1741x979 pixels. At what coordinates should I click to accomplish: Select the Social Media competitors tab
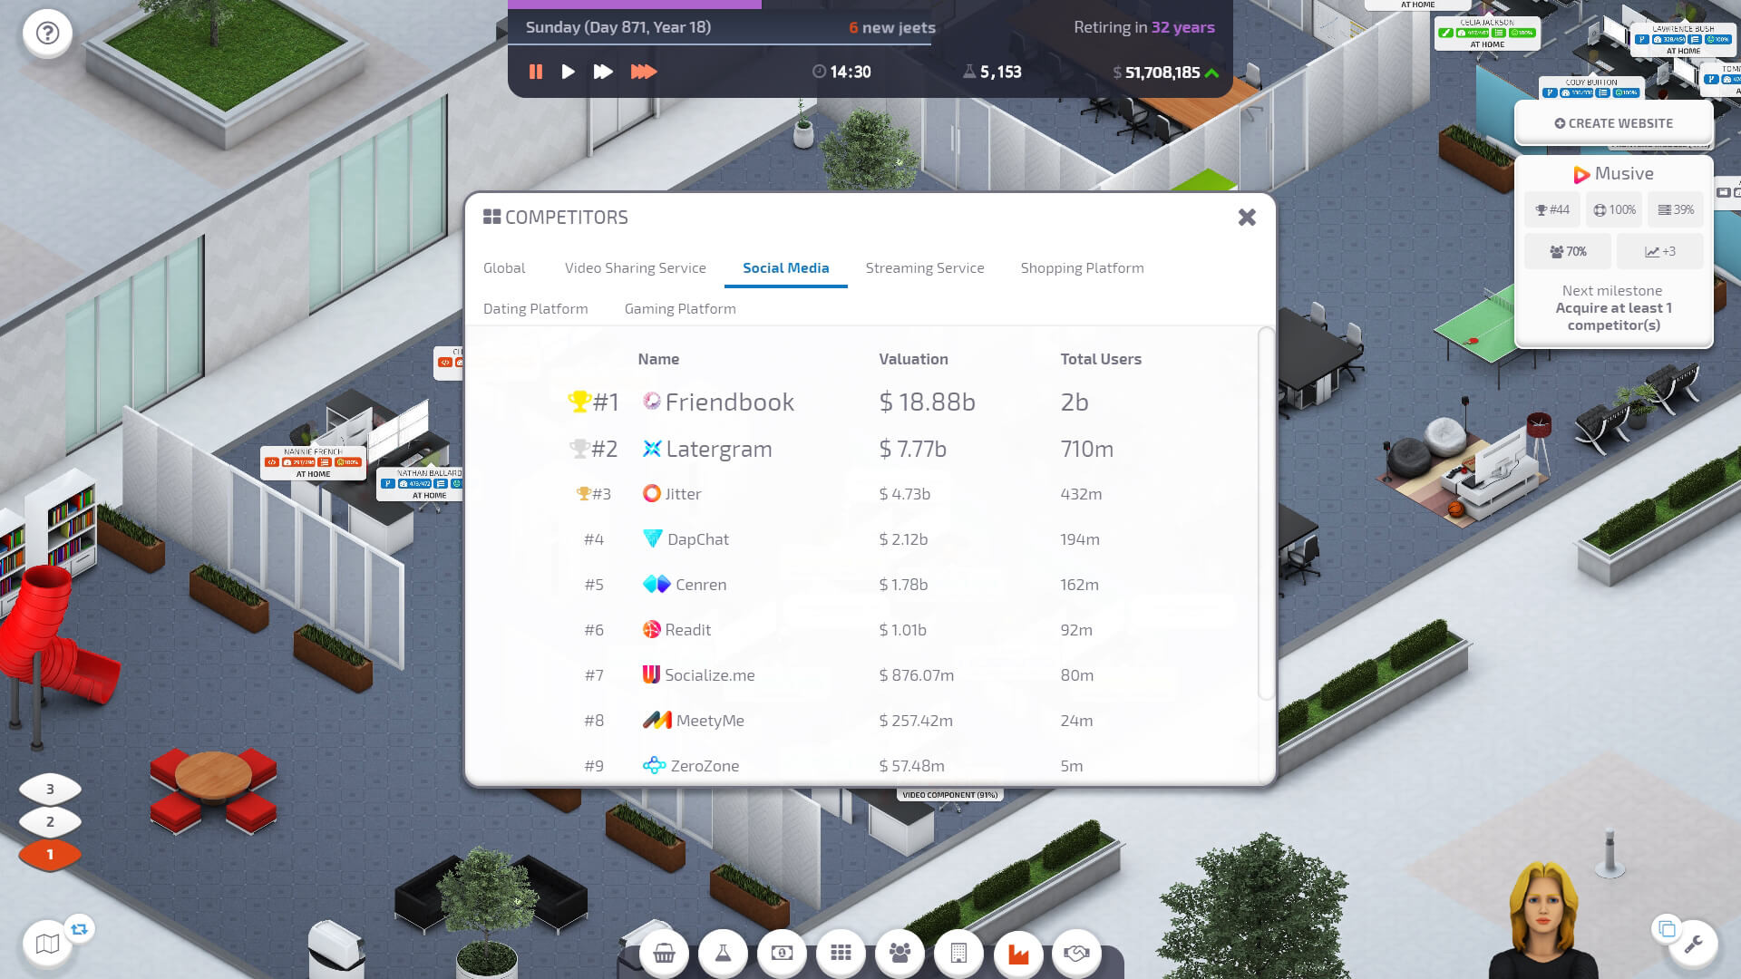tap(785, 267)
